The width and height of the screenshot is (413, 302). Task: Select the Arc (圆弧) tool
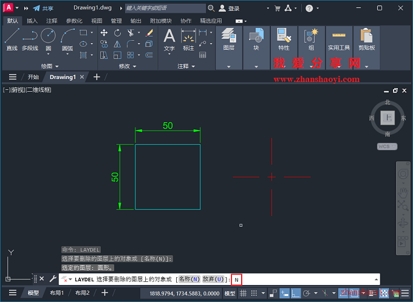click(67, 38)
